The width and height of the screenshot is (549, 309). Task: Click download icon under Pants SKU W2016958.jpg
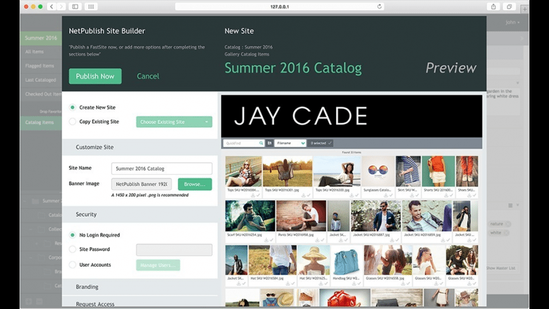(x=317, y=240)
